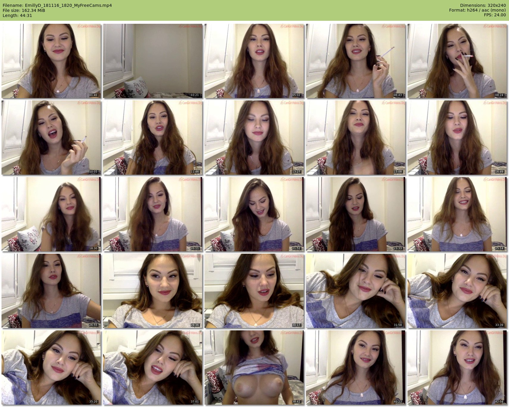Click the thumbnail timestamped 01:40
The width and height of the screenshot is (509, 407).
coord(51,61)
